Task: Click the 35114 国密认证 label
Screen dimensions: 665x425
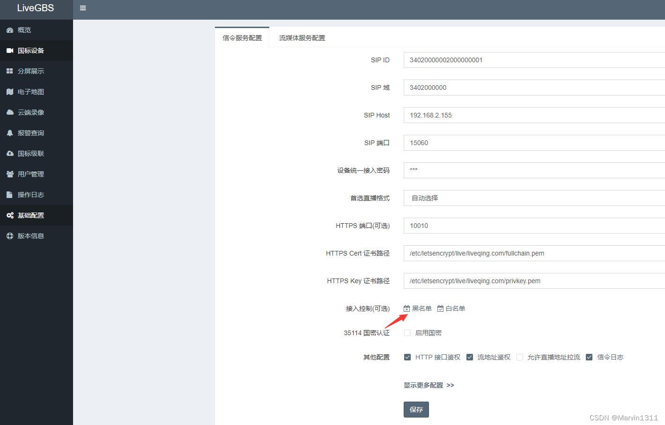Action: (x=367, y=333)
